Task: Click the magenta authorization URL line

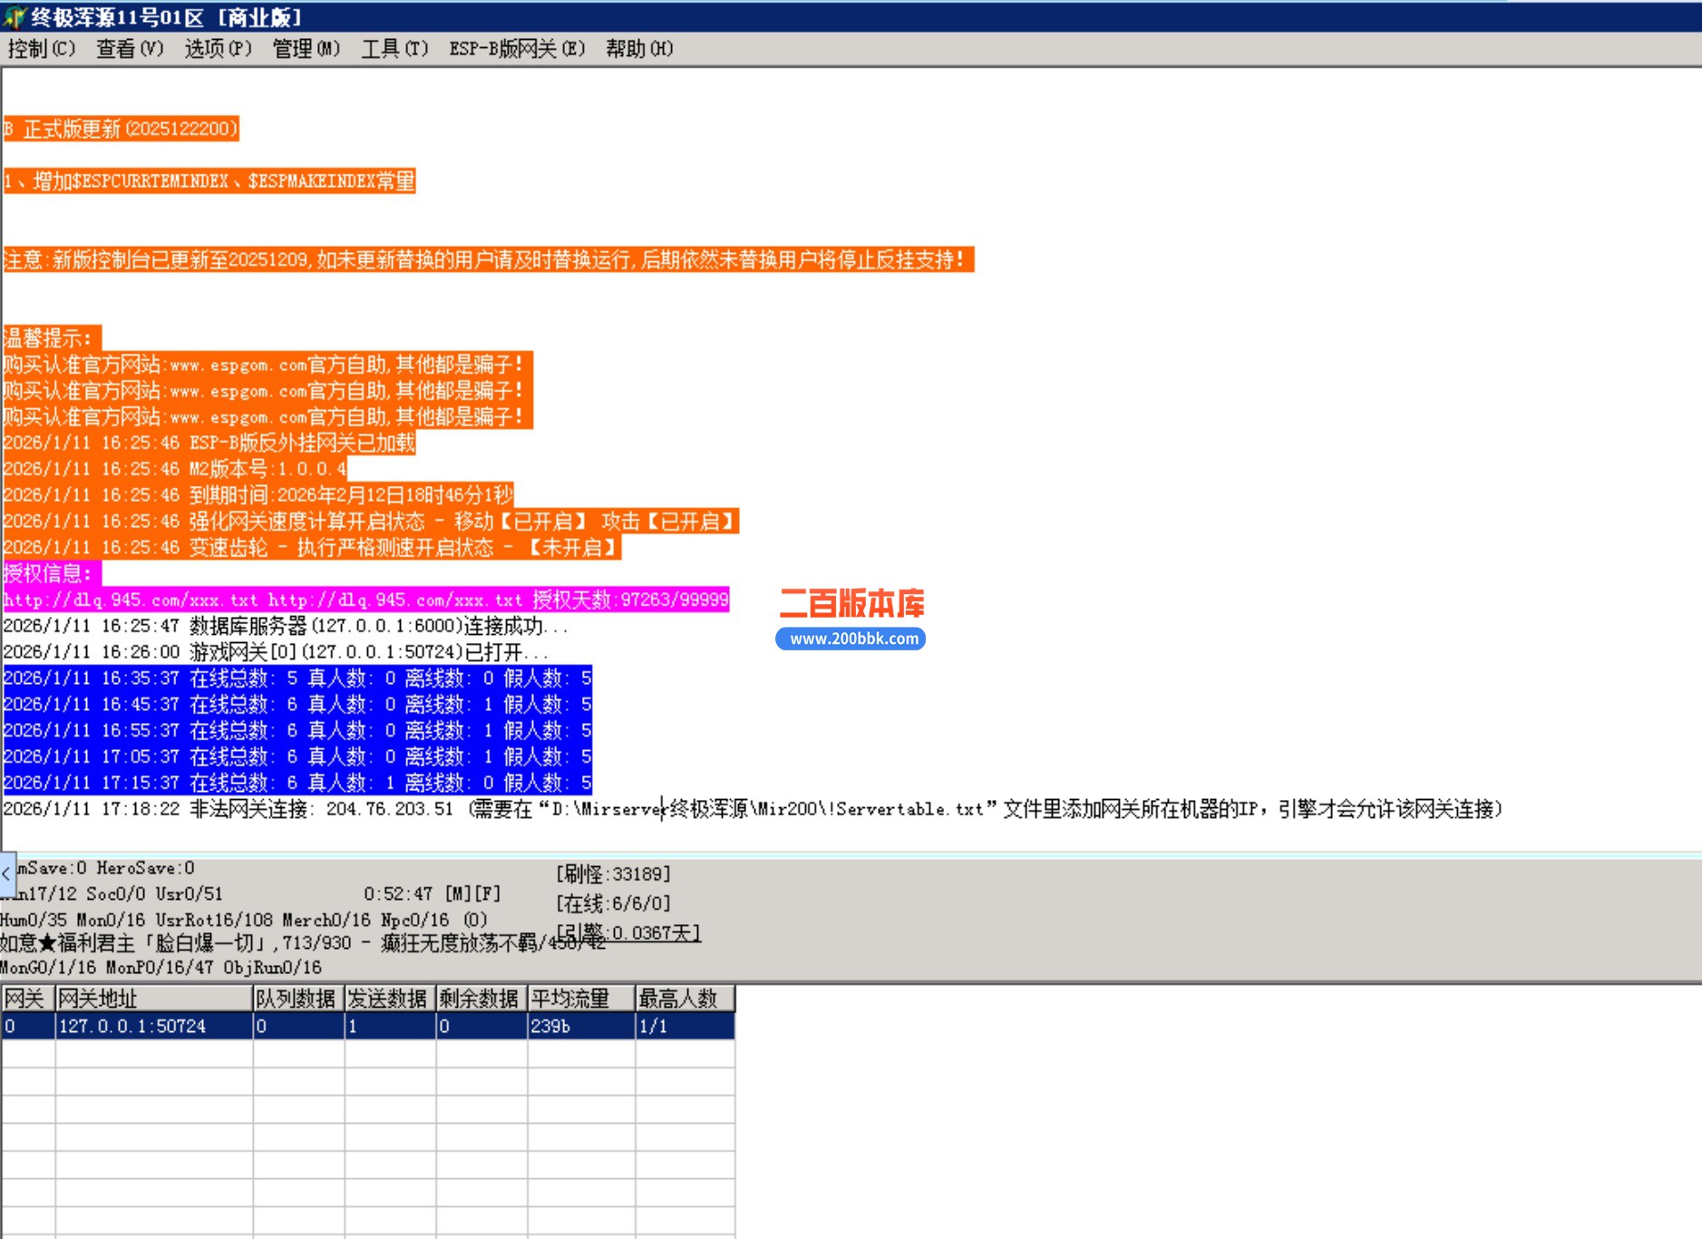Action: [365, 600]
